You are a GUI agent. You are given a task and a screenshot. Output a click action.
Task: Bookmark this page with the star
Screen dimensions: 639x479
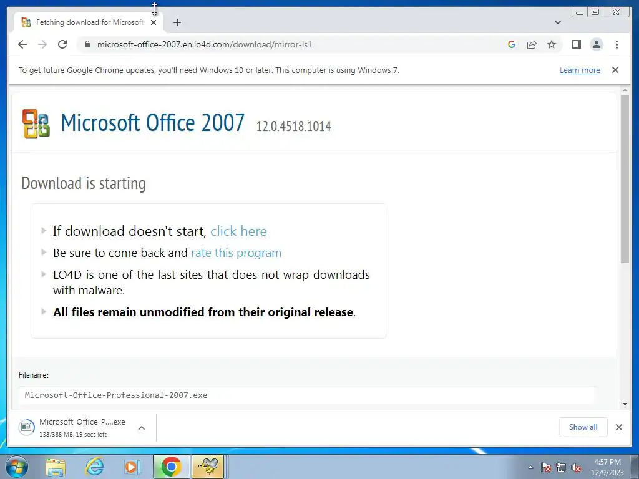click(552, 44)
